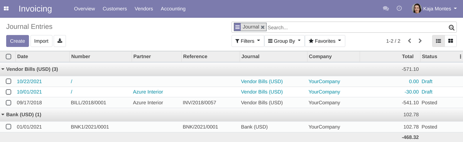Click the BILL/2018/0001 number cell

click(88, 103)
